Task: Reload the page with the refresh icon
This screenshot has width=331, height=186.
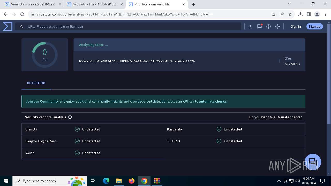Action: pos(22,14)
